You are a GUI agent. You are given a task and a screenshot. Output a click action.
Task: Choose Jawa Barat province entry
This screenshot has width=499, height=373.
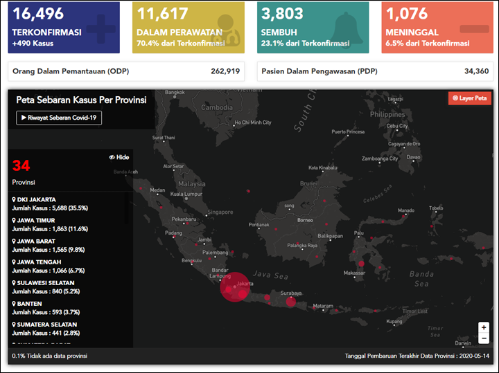[x=49, y=246]
